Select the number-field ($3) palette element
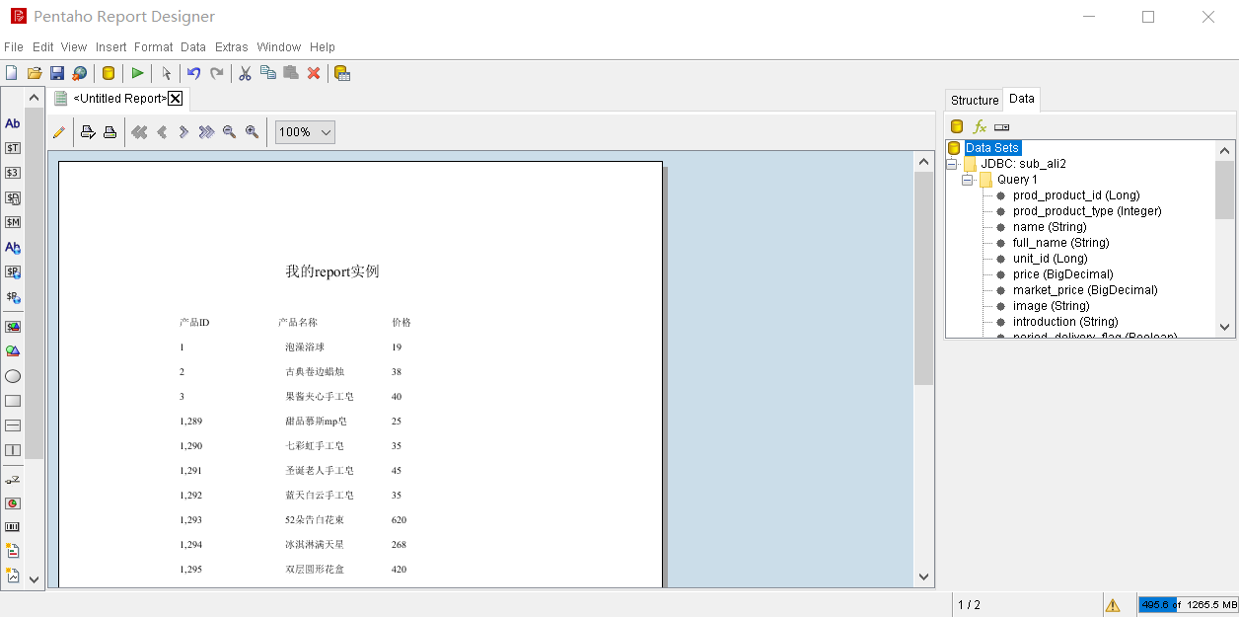This screenshot has height=617, width=1239. 13,173
